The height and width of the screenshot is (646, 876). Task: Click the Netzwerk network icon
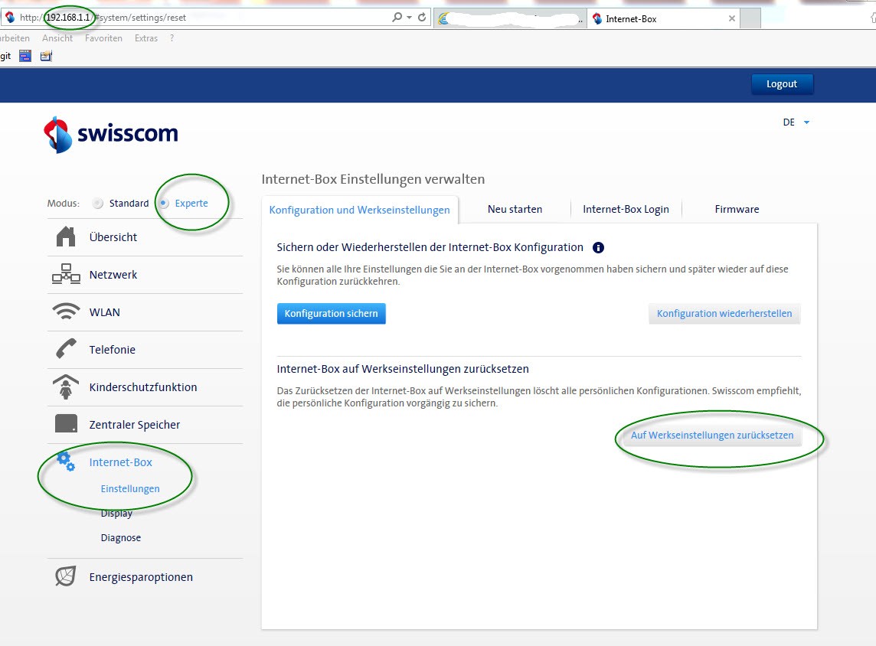(66, 275)
